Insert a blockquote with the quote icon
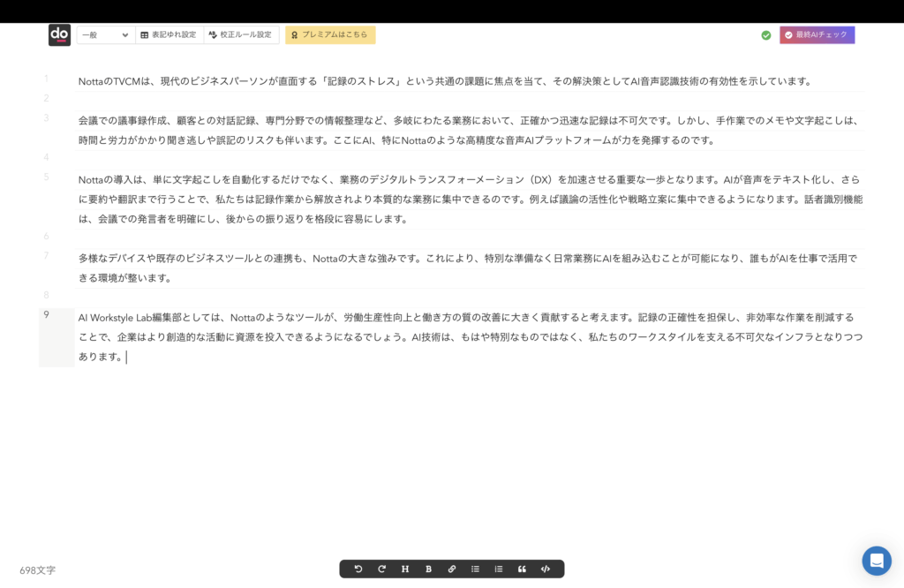Image resolution: width=904 pixels, height=588 pixels. [522, 569]
